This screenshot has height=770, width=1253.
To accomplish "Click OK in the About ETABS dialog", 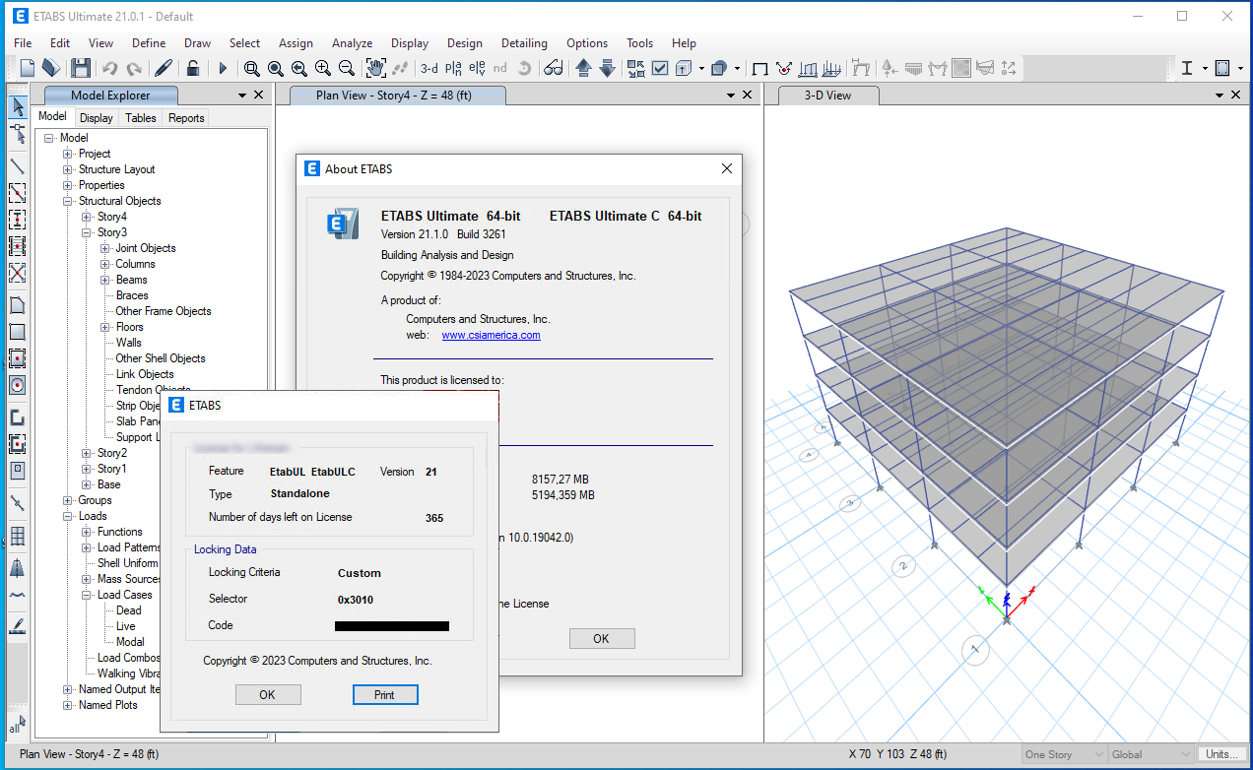I will (x=601, y=638).
